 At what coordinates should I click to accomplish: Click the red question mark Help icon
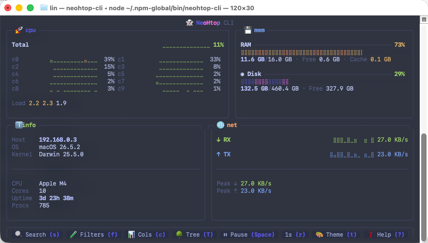pyautogui.click(x=370, y=234)
